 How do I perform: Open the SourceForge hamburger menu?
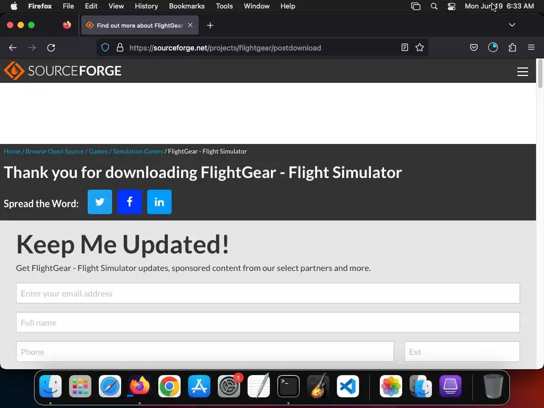click(x=523, y=72)
